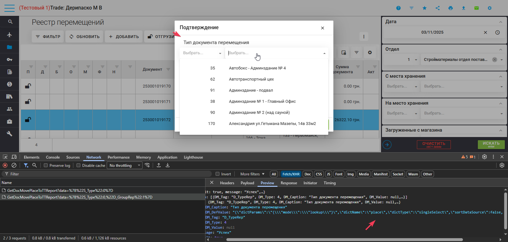Click the DevTools clear network log icon
This screenshot has height=242, width=508.
coord(14,165)
